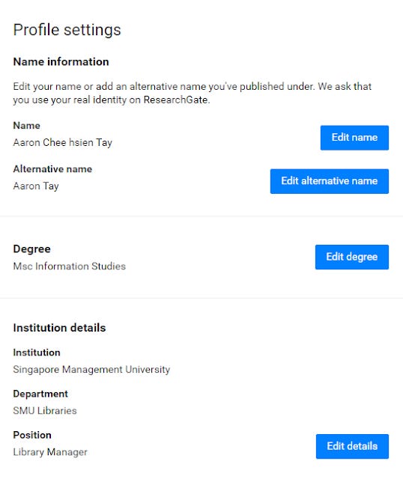Click the 'Profile settings' page heading
Image resolution: width=403 pixels, height=479 pixels.
coord(67,30)
